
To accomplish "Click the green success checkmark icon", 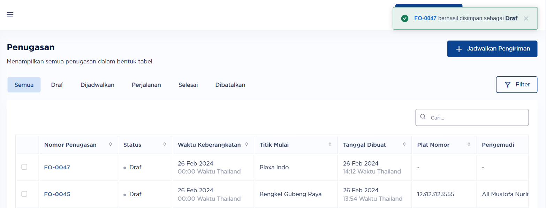I will tap(404, 18).
